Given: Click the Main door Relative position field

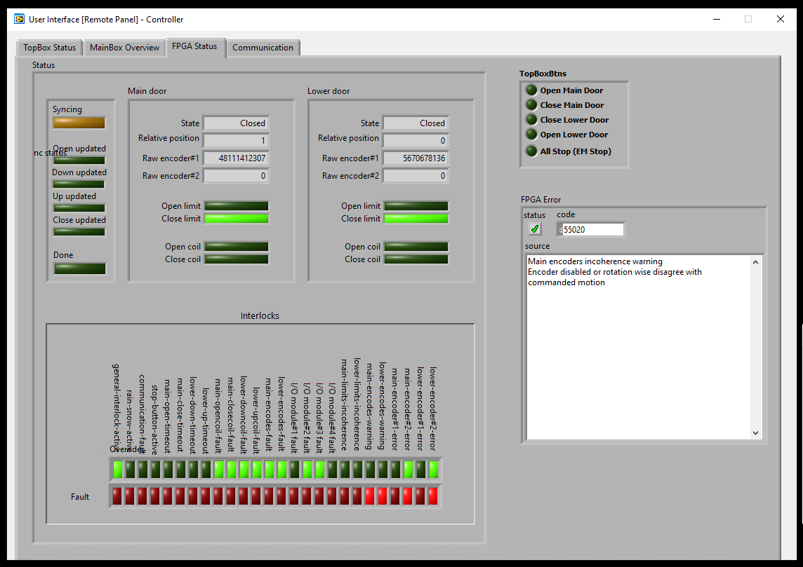Looking at the screenshot, I should click(x=237, y=141).
